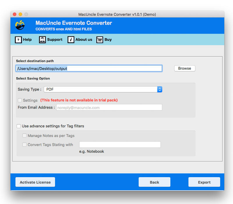233x204 pixels.
Task: Click the destination path text box
Action: pyautogui.click(x=89, y=68)
